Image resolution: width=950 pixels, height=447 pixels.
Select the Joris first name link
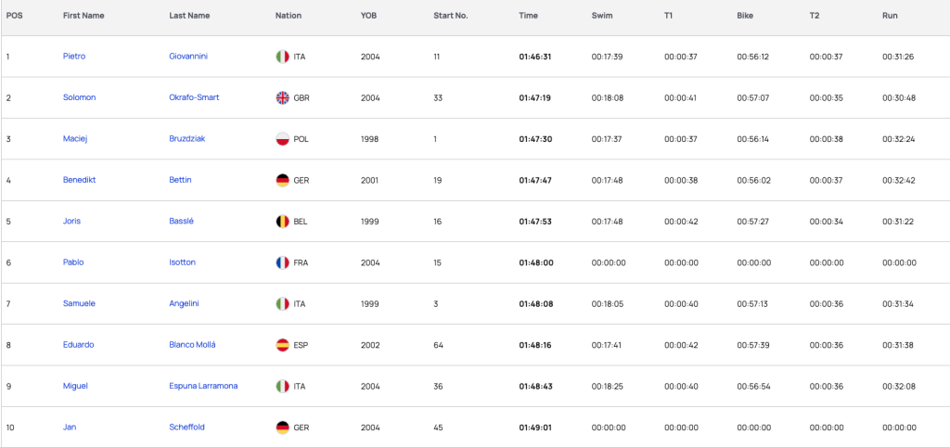tap(71, 221)
